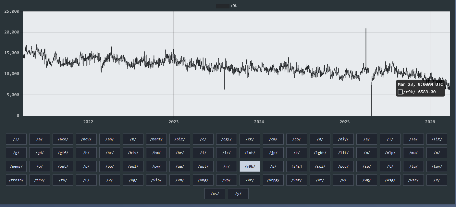The image size is (456, 207).
Task: Click the highlighted /r9k/ board button
Action: coord(250,166)
